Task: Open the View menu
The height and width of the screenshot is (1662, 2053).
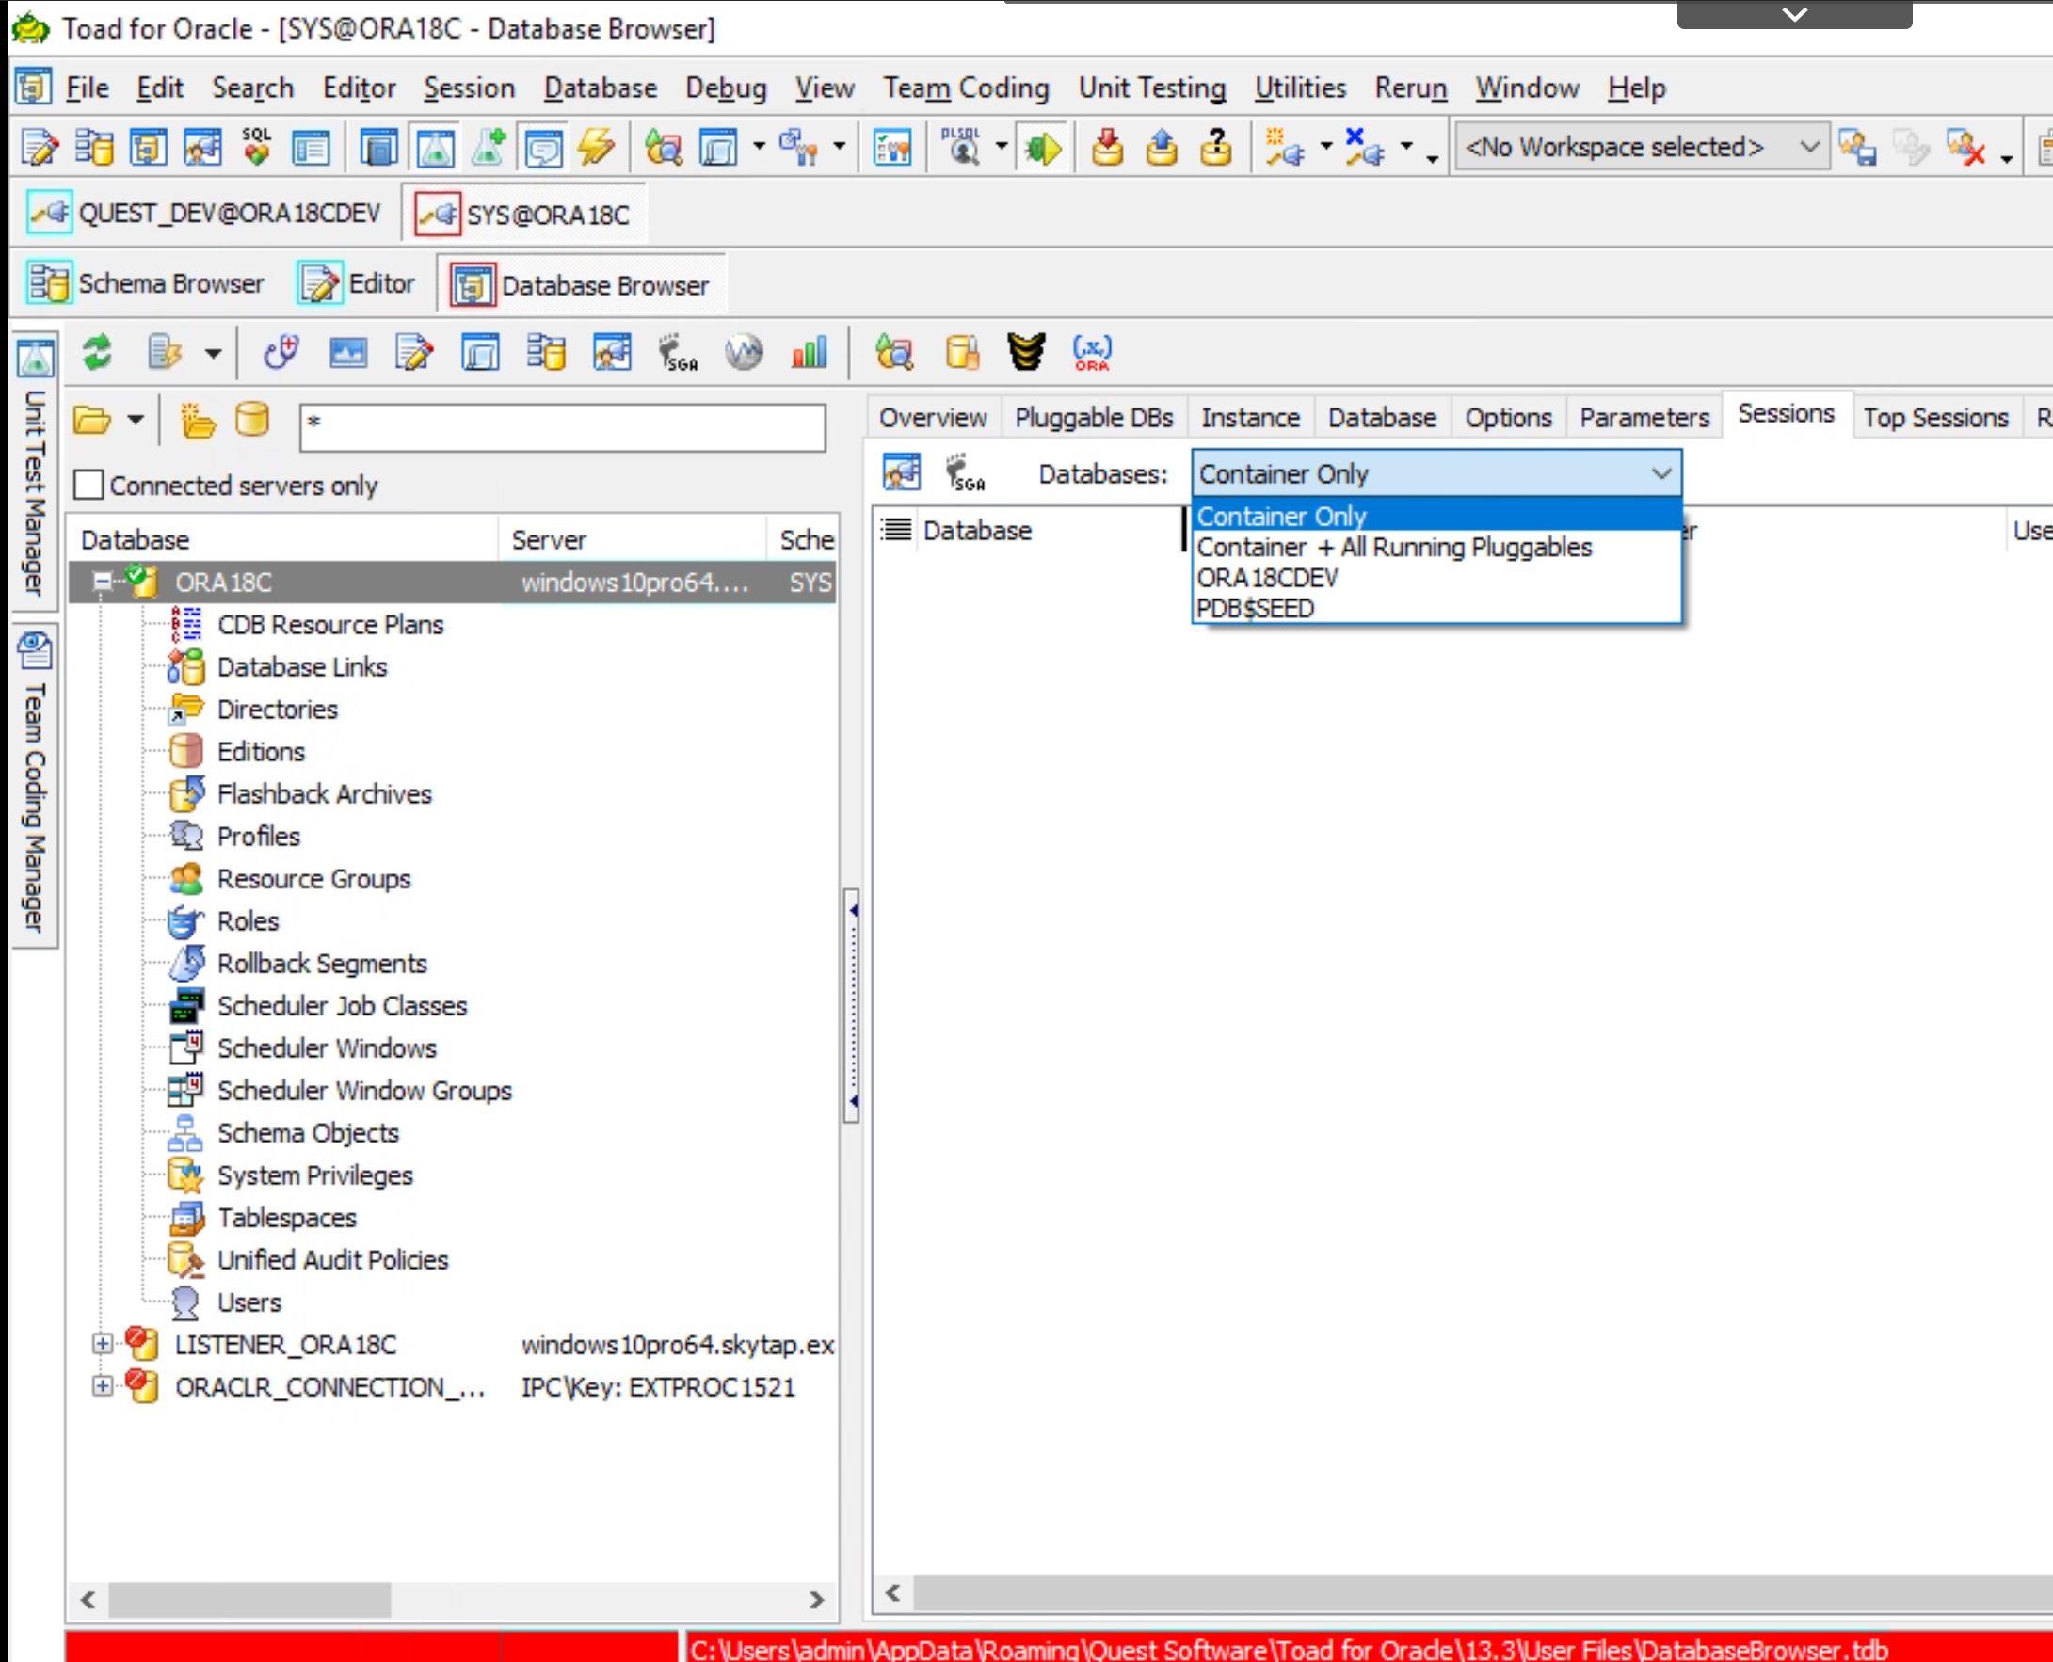Action: [x=825, y=87]
